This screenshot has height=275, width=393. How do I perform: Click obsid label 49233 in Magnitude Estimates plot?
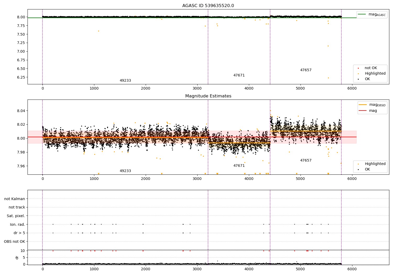pyautogui.click(x=125, y=171)
